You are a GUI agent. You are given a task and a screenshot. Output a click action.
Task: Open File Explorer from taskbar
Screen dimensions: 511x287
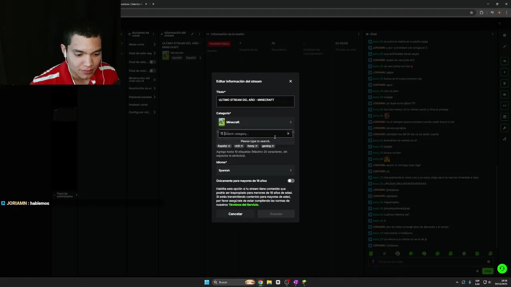coord(269,282)
